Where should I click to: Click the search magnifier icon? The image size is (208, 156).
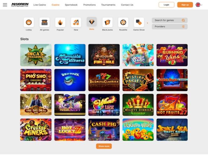[183, 20]
